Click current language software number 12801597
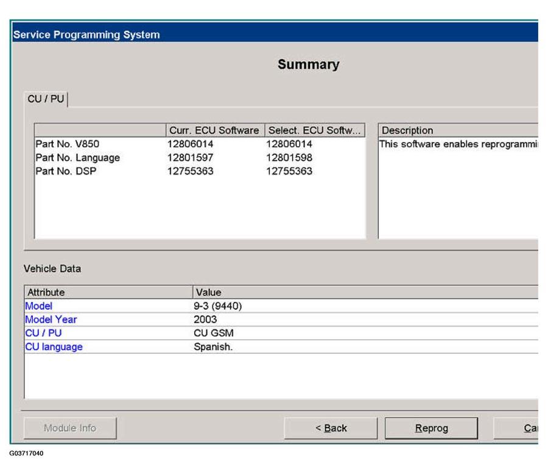 point(191,158)
